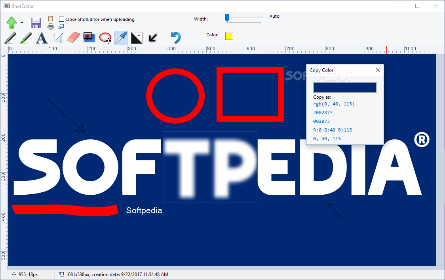Click the 'Softpedia' caption text on the canvas
This screenshot has width=445, height=280.
pos(144,210)
